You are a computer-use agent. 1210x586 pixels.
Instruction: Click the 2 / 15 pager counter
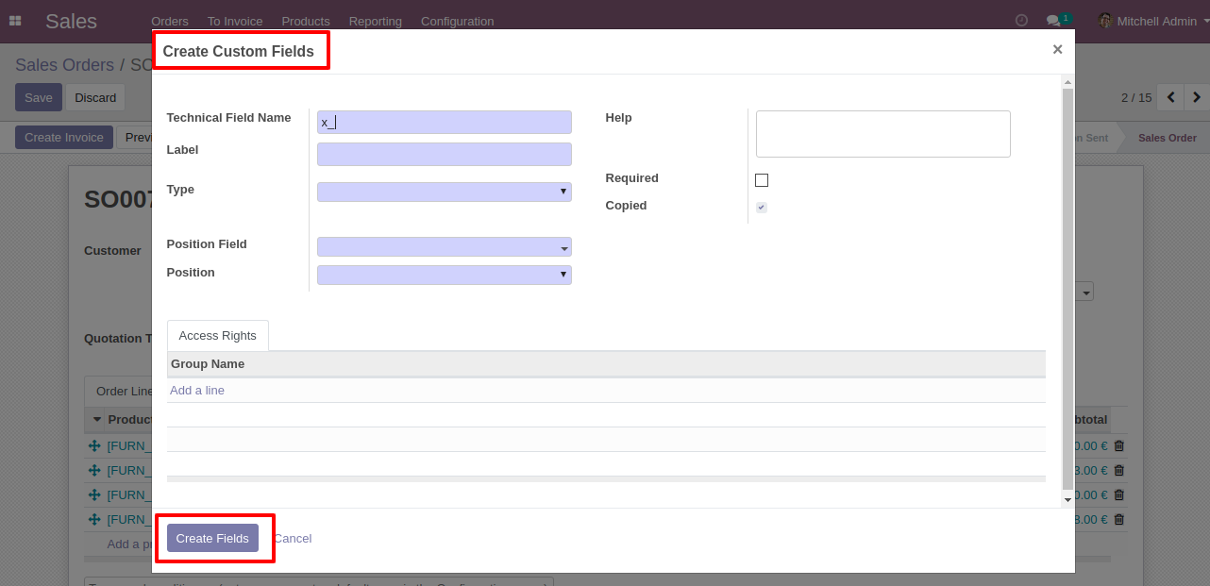point(1136,97)
